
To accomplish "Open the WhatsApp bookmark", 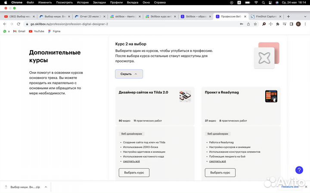I will coord(6,31).
